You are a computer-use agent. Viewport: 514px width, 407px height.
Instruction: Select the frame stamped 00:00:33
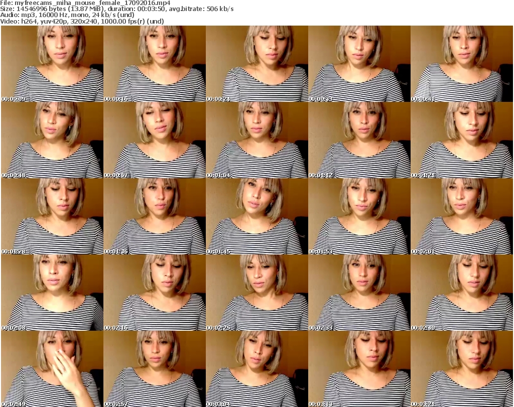pos(359,64)
